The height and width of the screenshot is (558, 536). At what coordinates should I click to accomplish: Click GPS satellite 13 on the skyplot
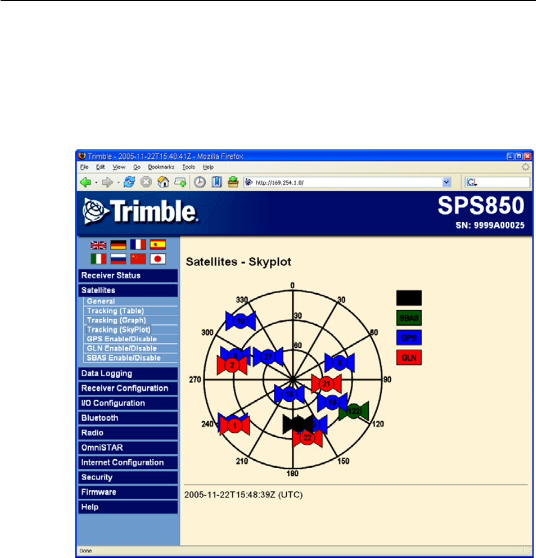tap(289, 394)
